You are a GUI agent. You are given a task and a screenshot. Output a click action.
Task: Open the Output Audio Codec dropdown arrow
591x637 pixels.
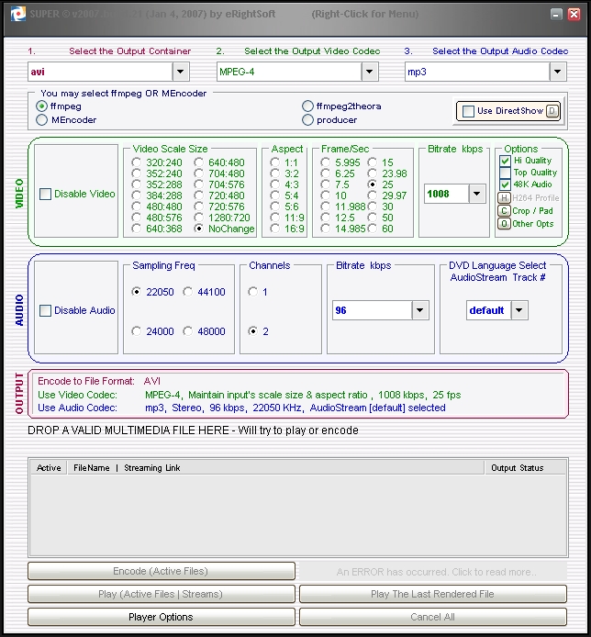coord(558,72)
